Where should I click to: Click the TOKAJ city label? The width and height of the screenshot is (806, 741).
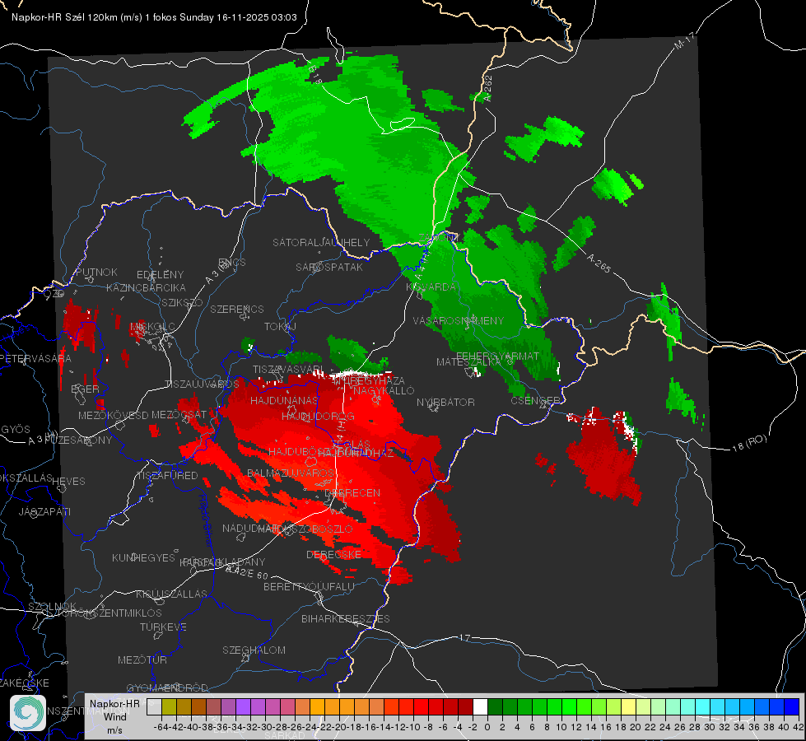click(x=280, y=327)
